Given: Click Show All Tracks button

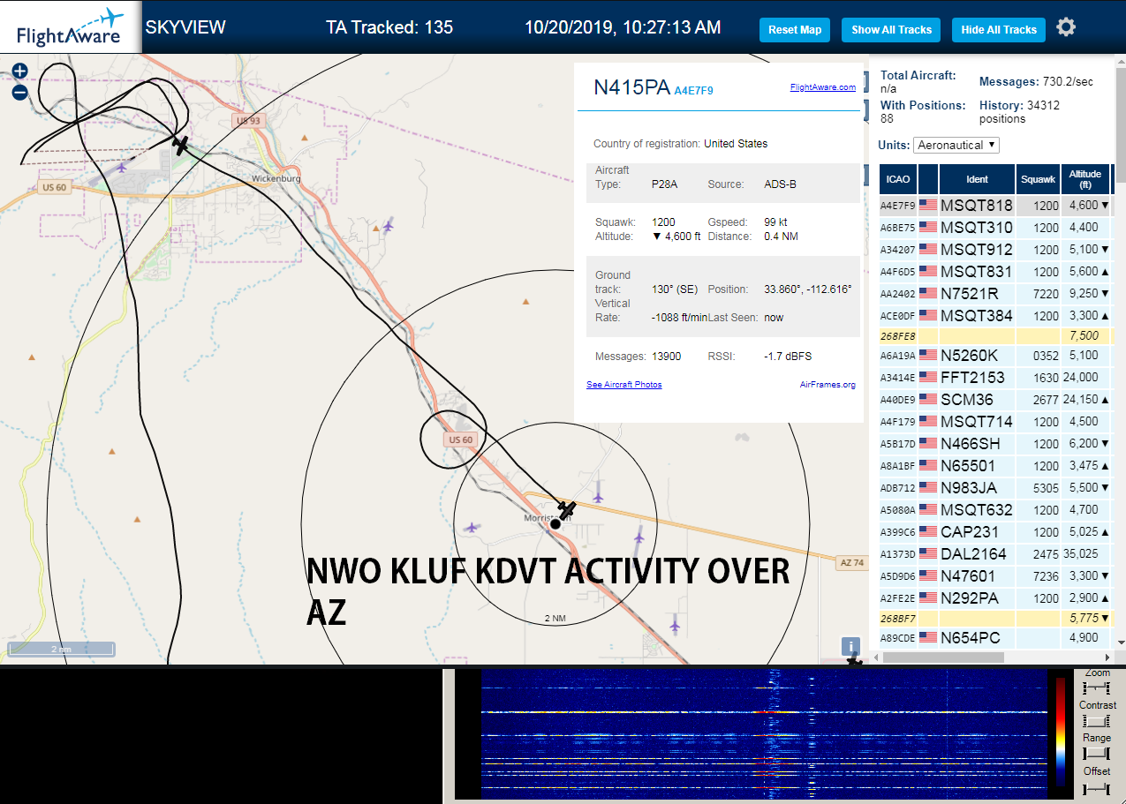Looking at the screenshot, I should coord(891,30).
